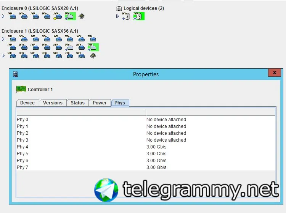Select the green-highlighted drive in Enclosure 0
286x213 pixels.
click(x=71, y=16)
